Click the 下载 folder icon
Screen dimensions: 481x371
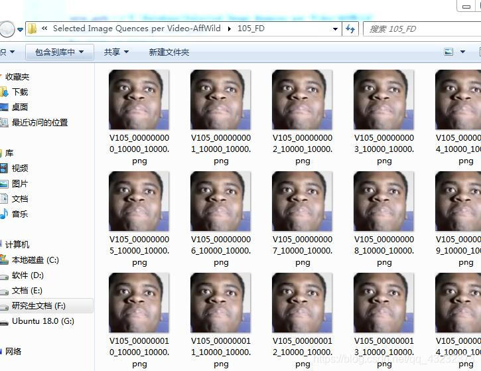[x=4, y=92]
